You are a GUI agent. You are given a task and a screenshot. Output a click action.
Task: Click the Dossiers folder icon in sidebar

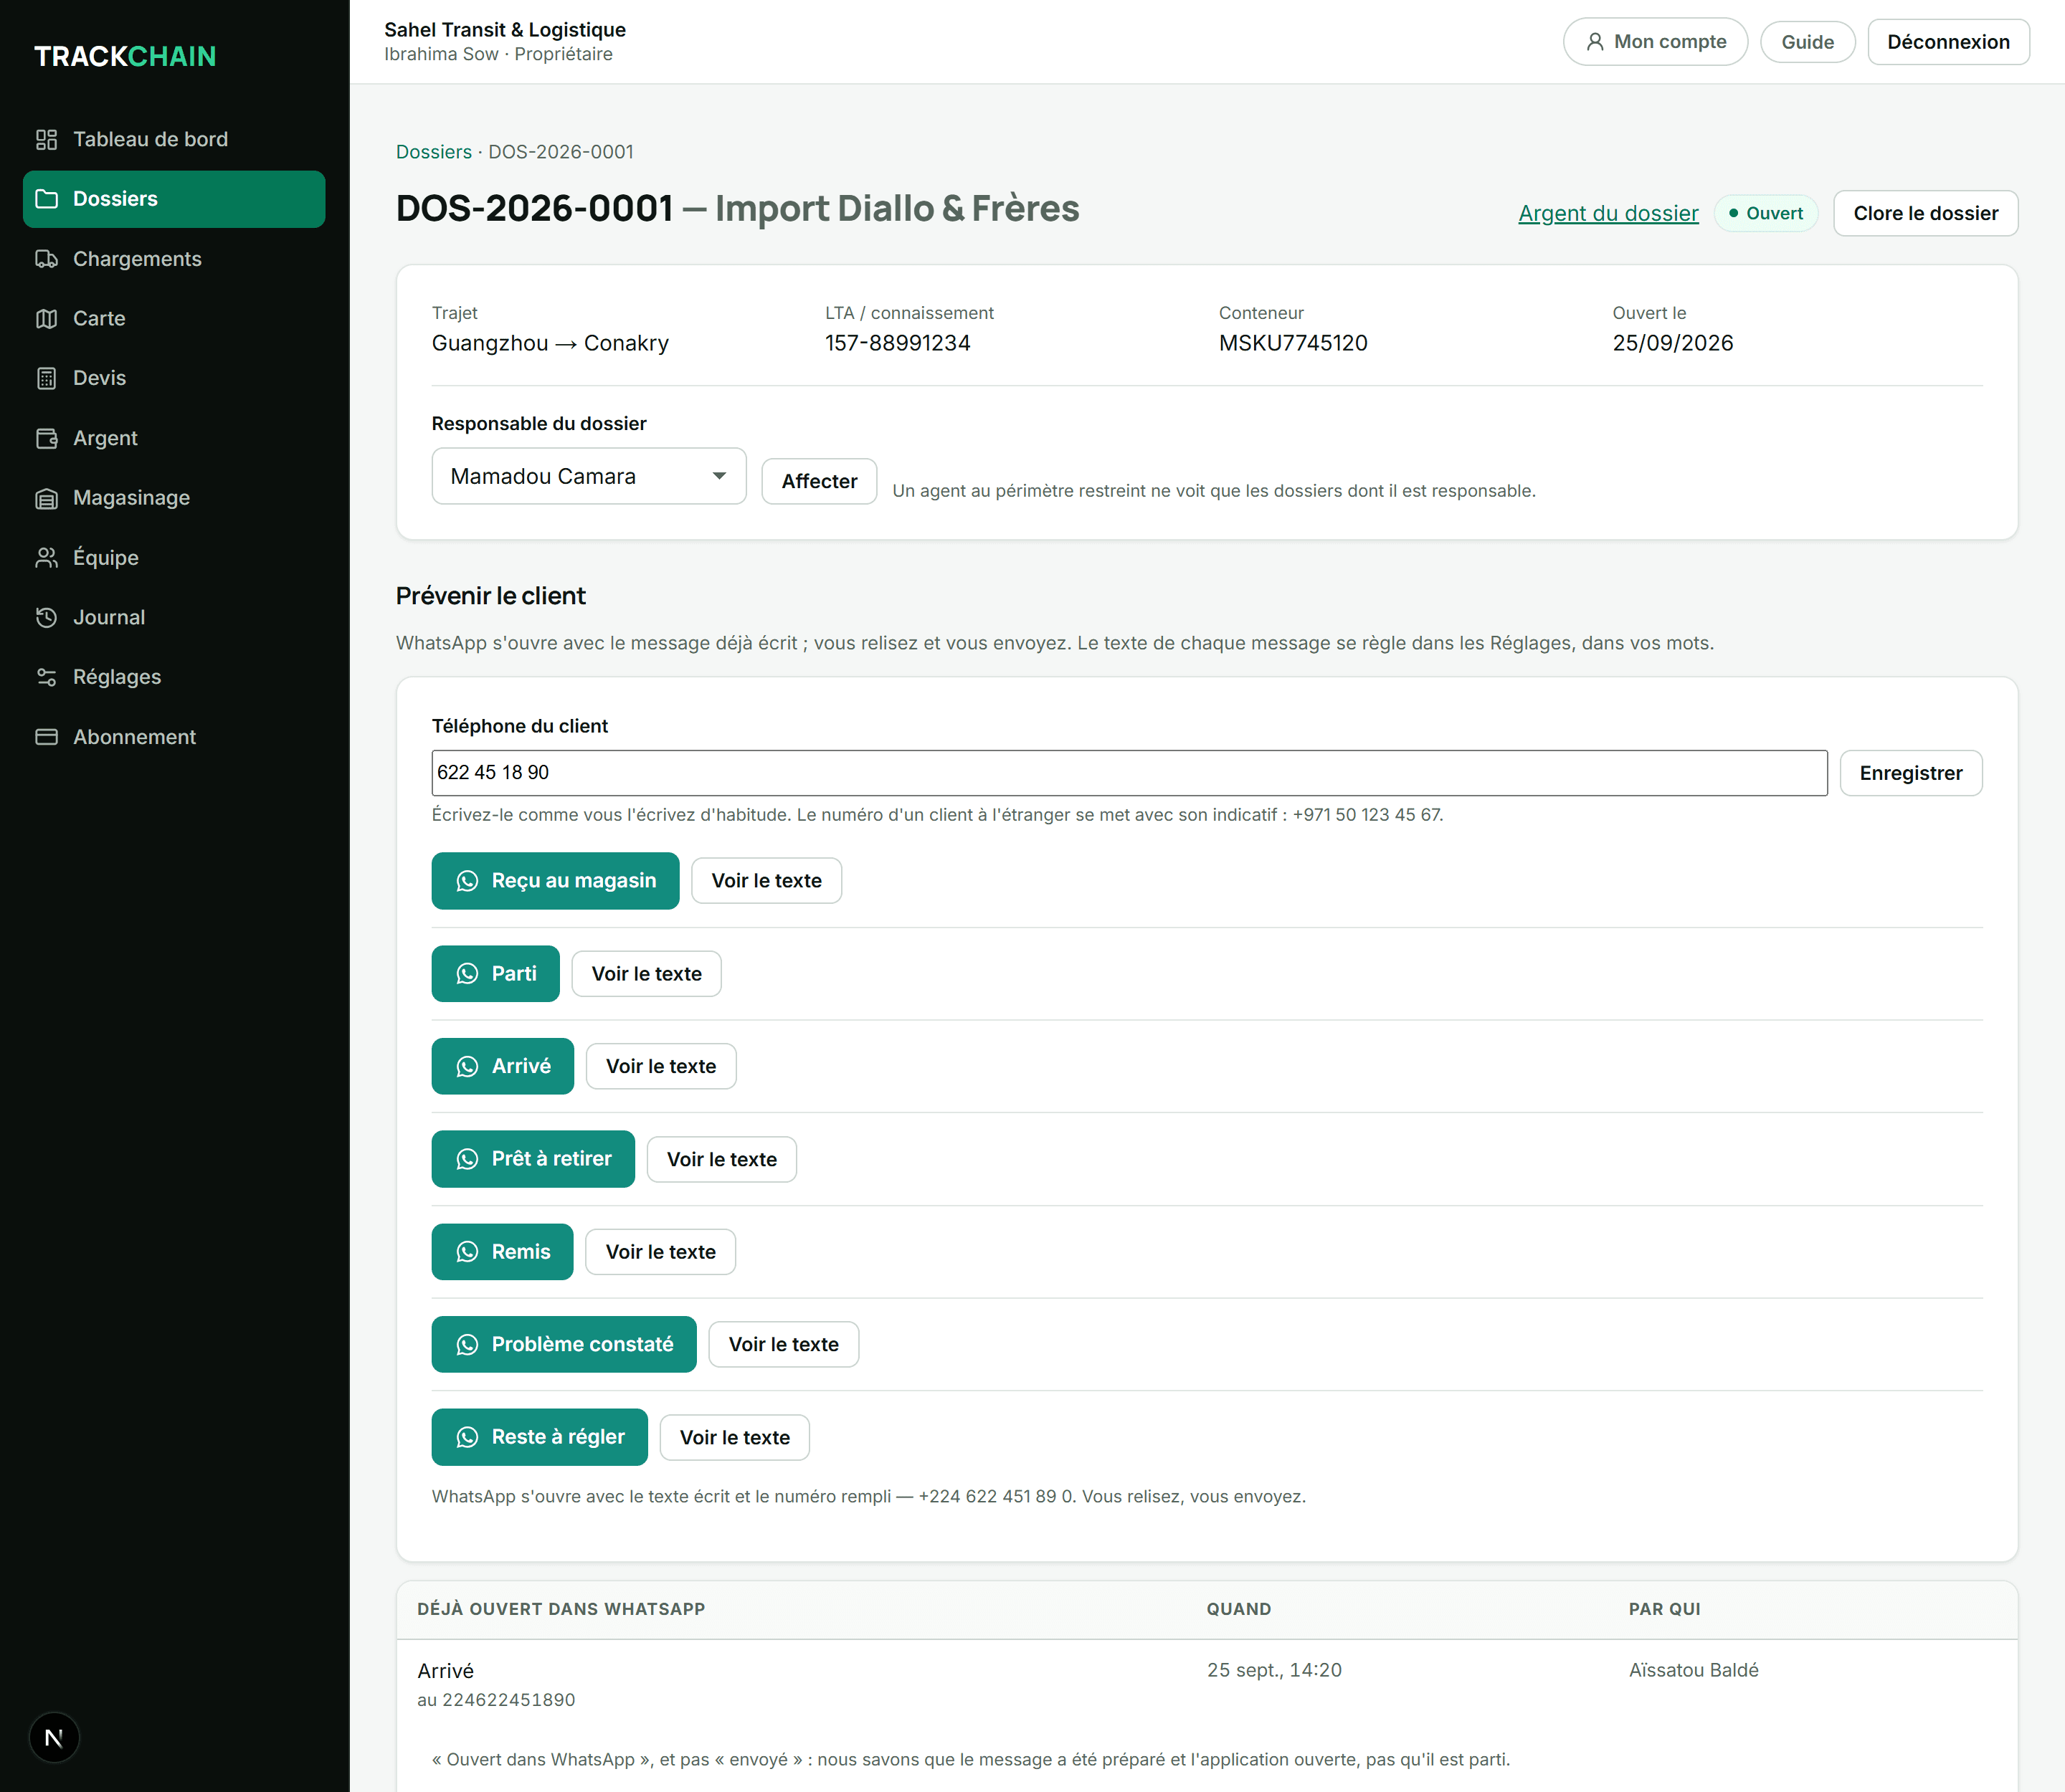(x=46, y=199)
